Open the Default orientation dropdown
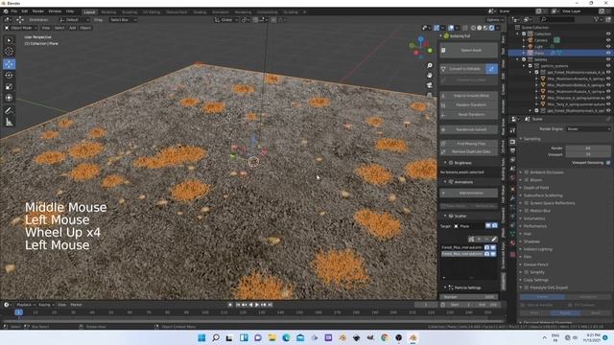Viewport: 614px width, 345px height. [x=74, y=19]
